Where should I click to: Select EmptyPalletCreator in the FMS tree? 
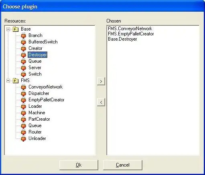(47, 100)
